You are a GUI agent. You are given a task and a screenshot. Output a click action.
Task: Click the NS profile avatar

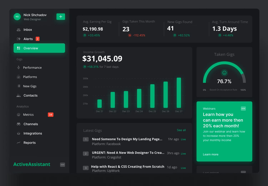(x=17, y=17)
